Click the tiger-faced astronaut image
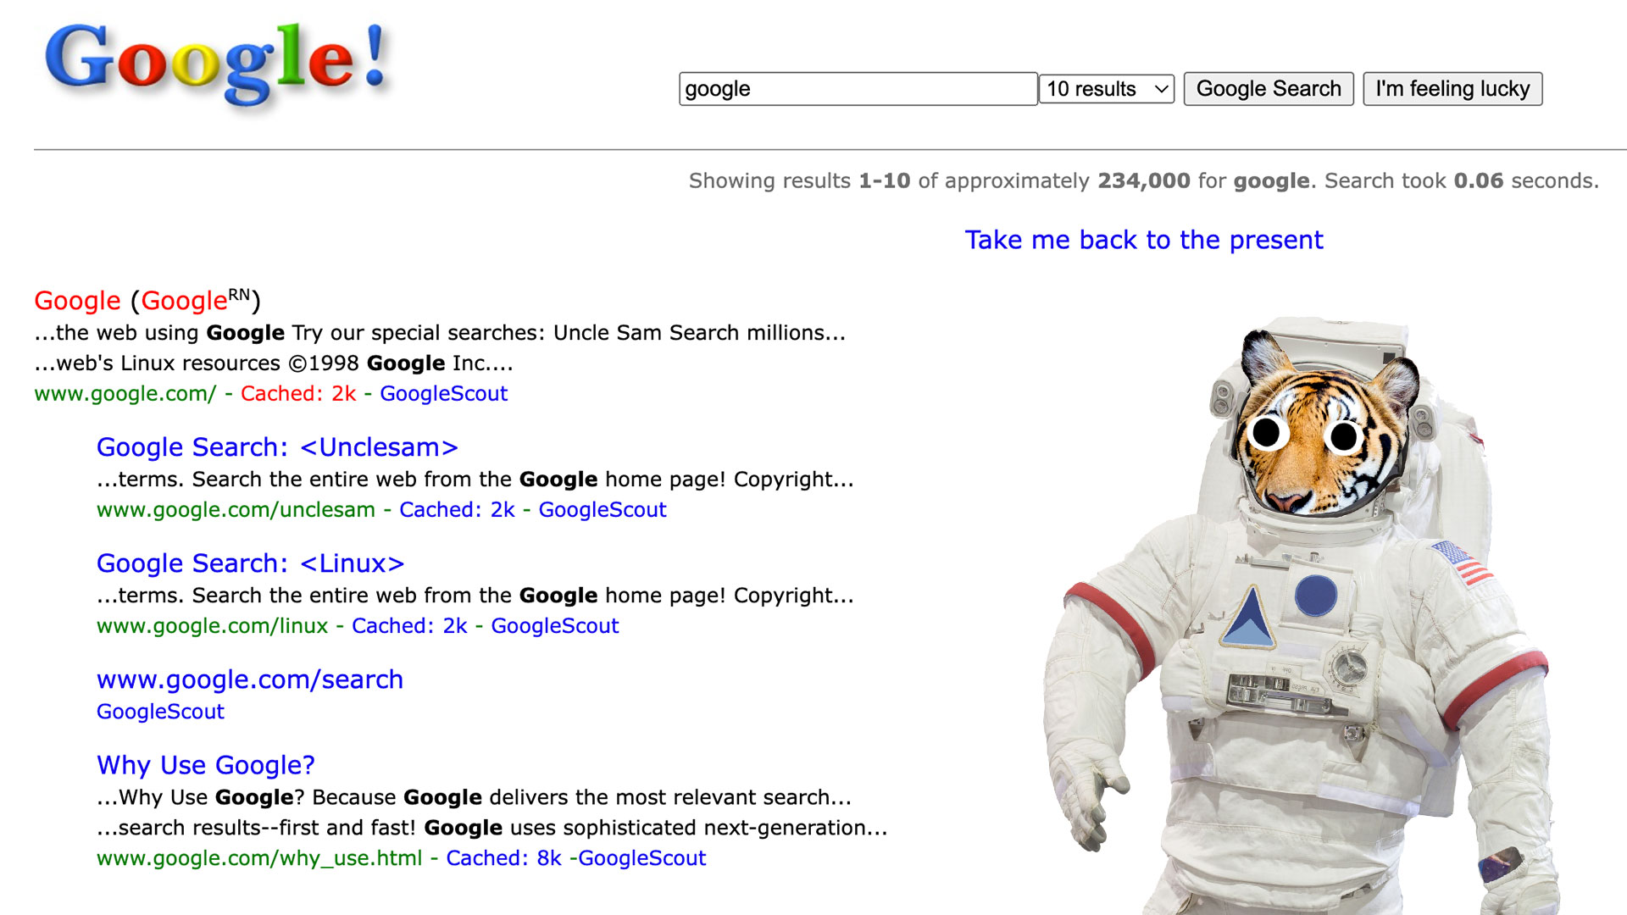The image size is (1627, 915). 1301,616
